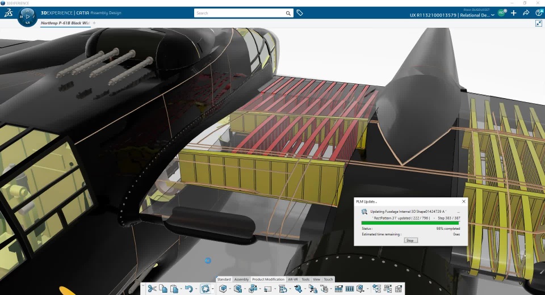Switch to the AR-VR tab
Viewport: 545px width, 295px height.
pyautogui.click(x=293, y=279)
